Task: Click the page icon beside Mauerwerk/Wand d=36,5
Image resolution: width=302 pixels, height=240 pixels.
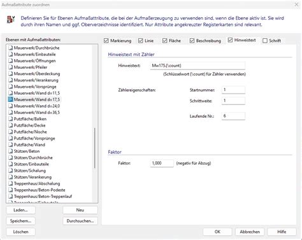Action: click(10, 112)
